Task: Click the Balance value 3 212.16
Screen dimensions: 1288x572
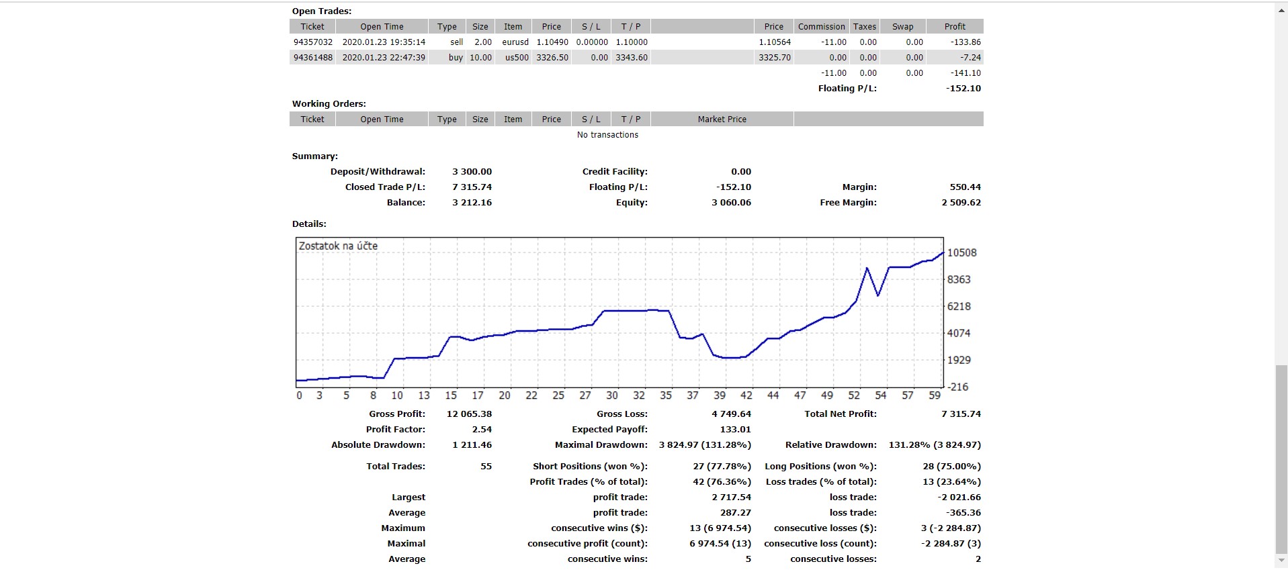Action: pyautogui.click(x=472, y=203)
